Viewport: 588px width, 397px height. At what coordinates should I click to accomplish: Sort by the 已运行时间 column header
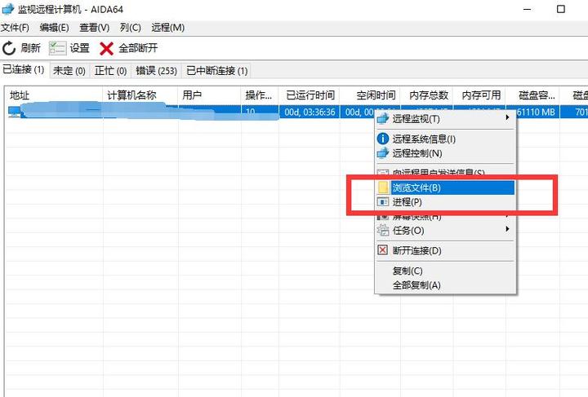pos(310,95)
